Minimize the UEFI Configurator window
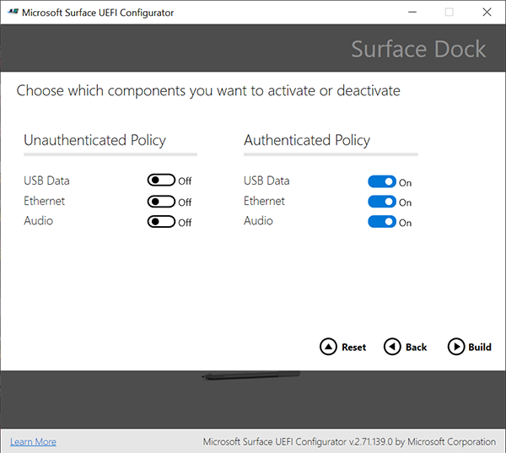Image resolution: width=506 pixels, height=453 pixels. 412,12
